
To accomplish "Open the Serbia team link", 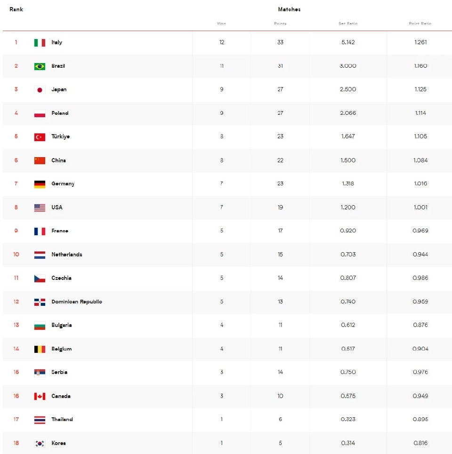I will [59, 372].
